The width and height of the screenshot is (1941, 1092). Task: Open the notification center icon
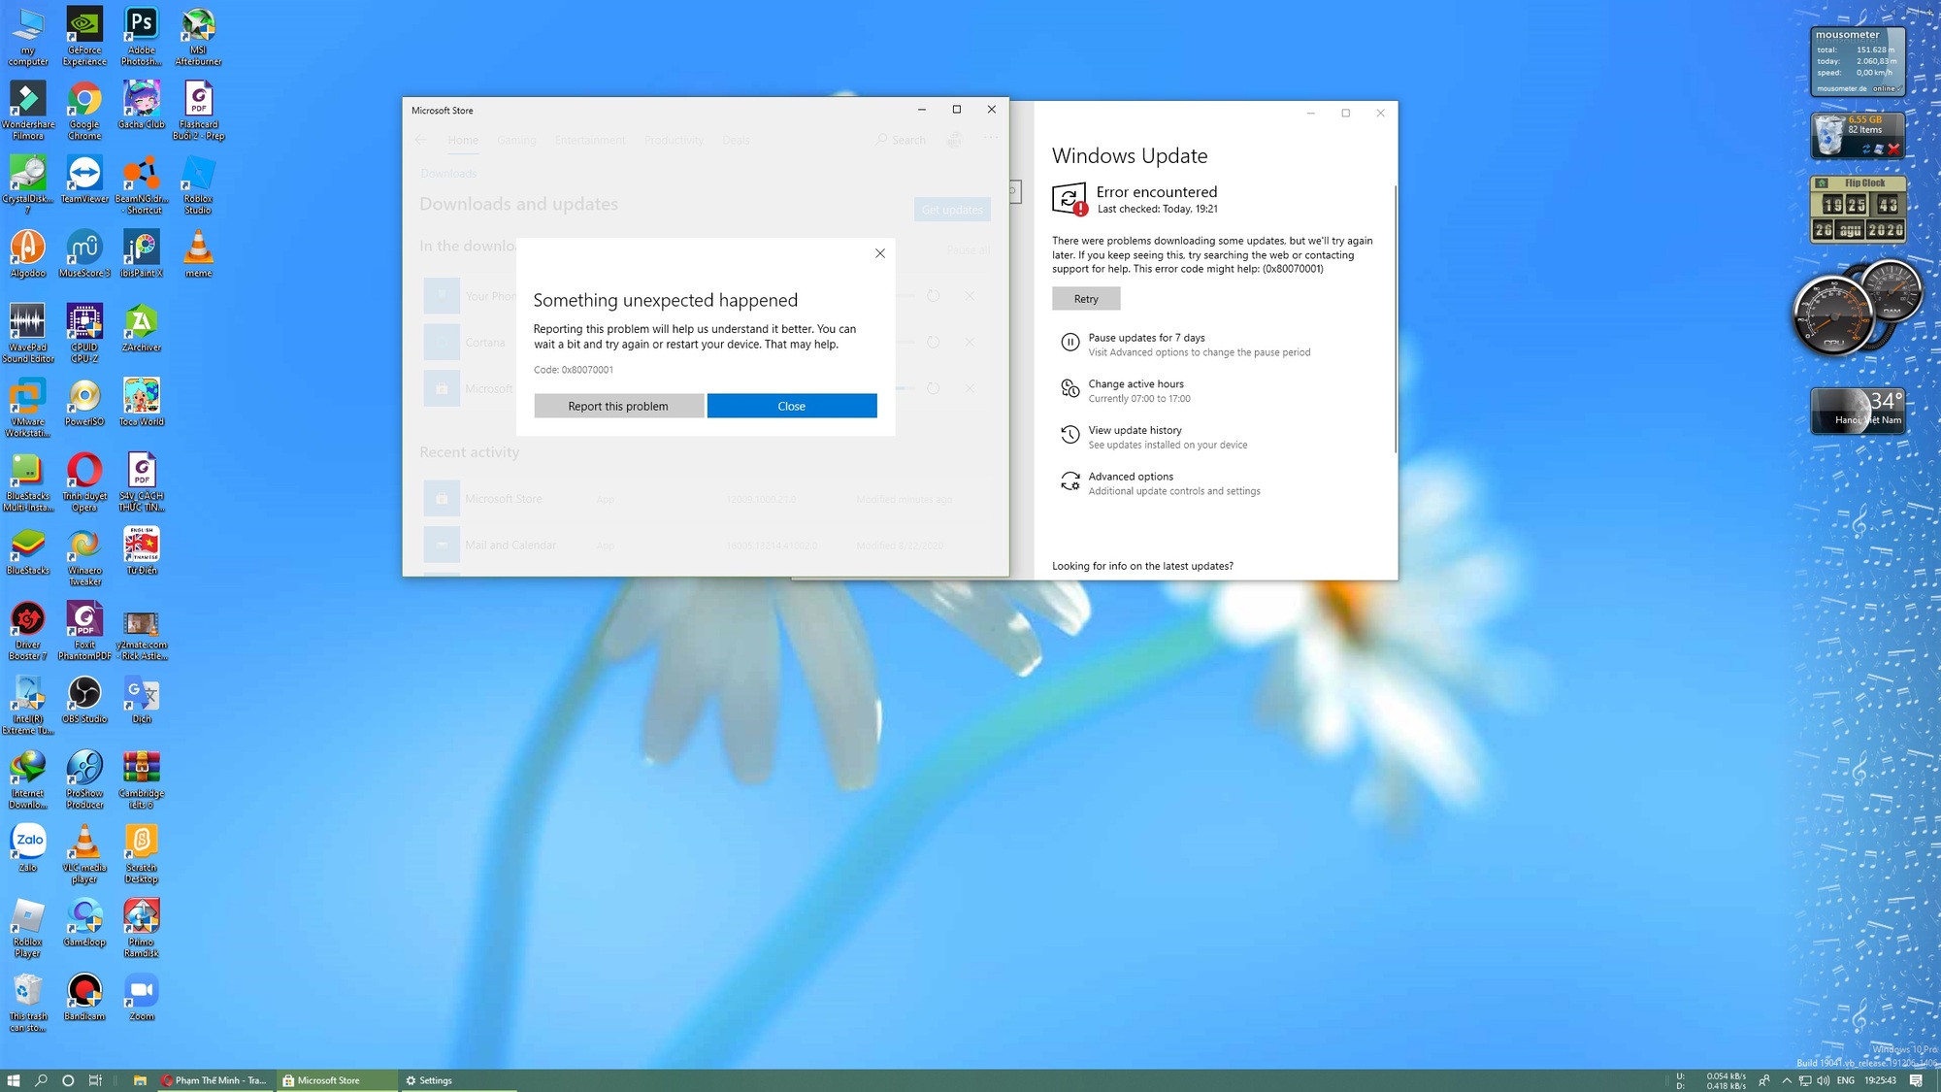1917,1080
